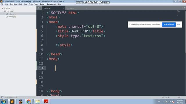Open the Project menu
Viewport: 186px width, 104px height.
click(43, 4)
